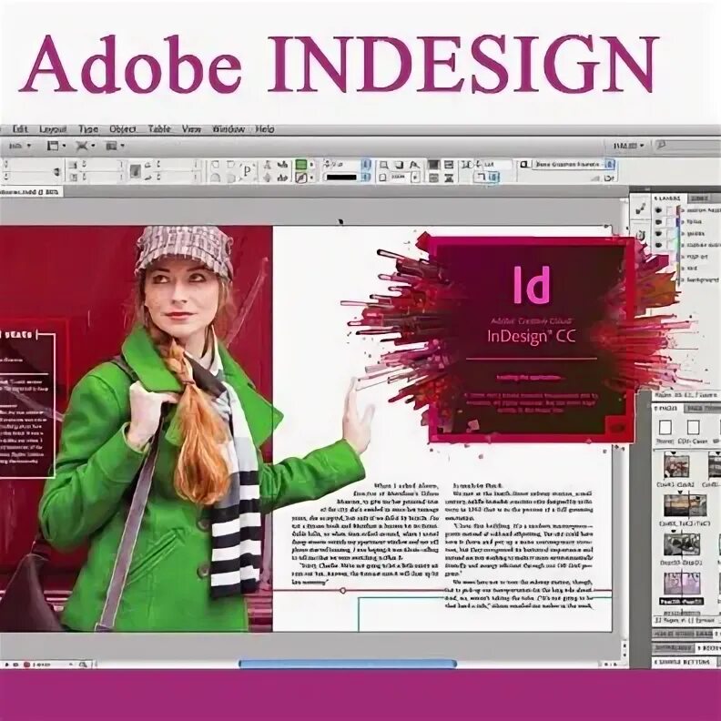Click the fx effects icon in Control panel
Image resolution: width=721 pixels, height=721 pixels.
pos(414,165)
